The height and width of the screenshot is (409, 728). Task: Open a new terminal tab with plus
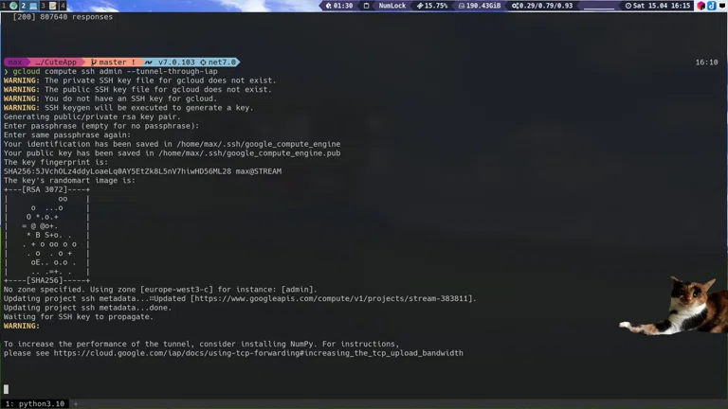pyautogui.click(x=75, y=403)
